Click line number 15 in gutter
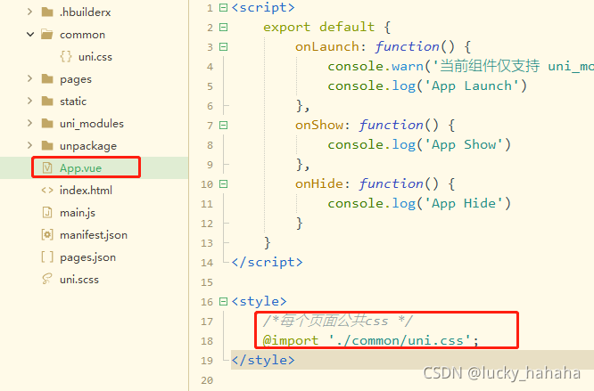This screenshot has width=594, height=391. (x=207, y=282)
